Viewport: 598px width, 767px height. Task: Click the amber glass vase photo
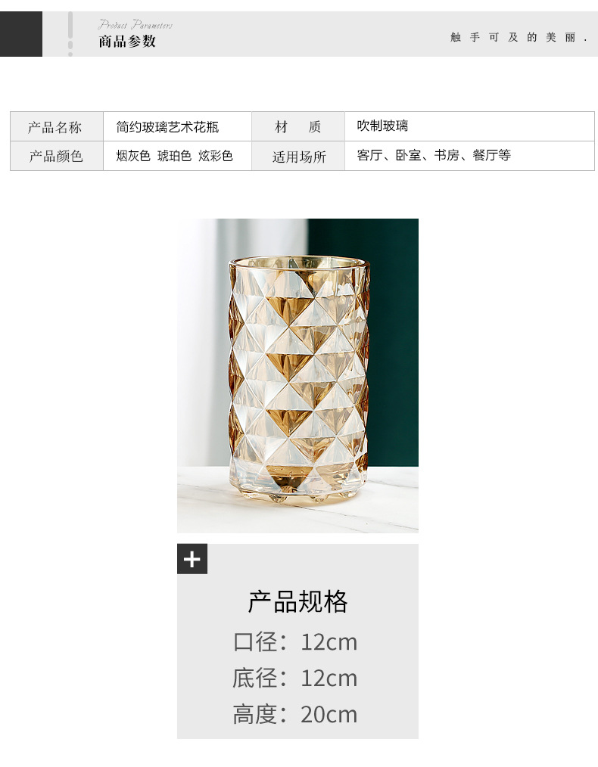coord(297,375)
